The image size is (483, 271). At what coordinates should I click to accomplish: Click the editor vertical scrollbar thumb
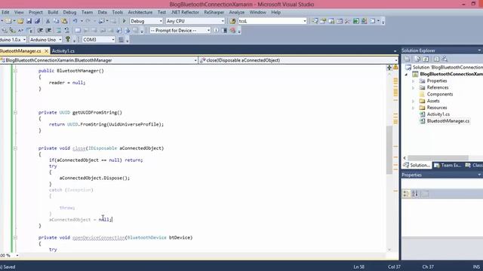tap(389, 150)
